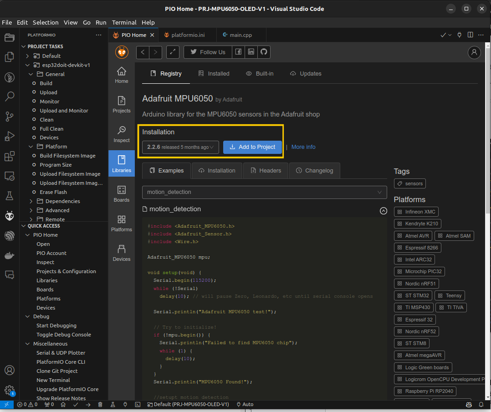Viewport: 491px width, 412px height.
Task: Open the Inspect section in PIO sidebar
Action: [122, 135]
